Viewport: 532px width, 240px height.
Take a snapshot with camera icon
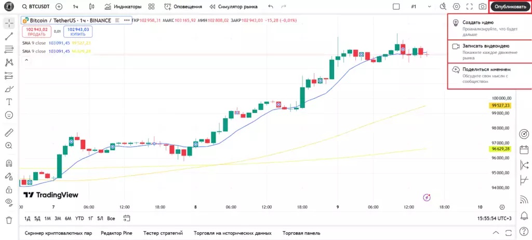tap(483, 6)
